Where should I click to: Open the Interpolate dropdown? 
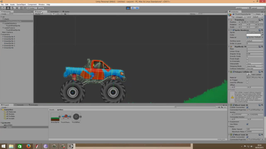[255, 64]
